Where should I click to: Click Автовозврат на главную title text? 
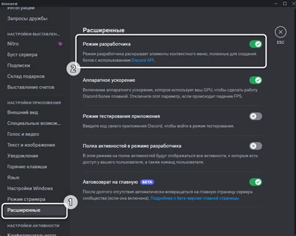point(111,182)
